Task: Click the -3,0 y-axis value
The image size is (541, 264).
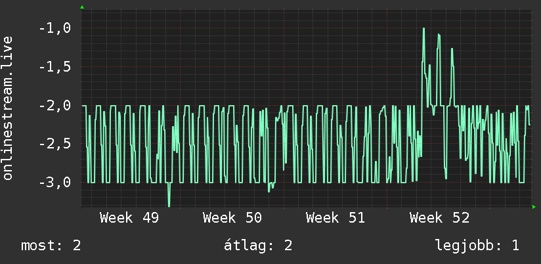Action: 54,182
